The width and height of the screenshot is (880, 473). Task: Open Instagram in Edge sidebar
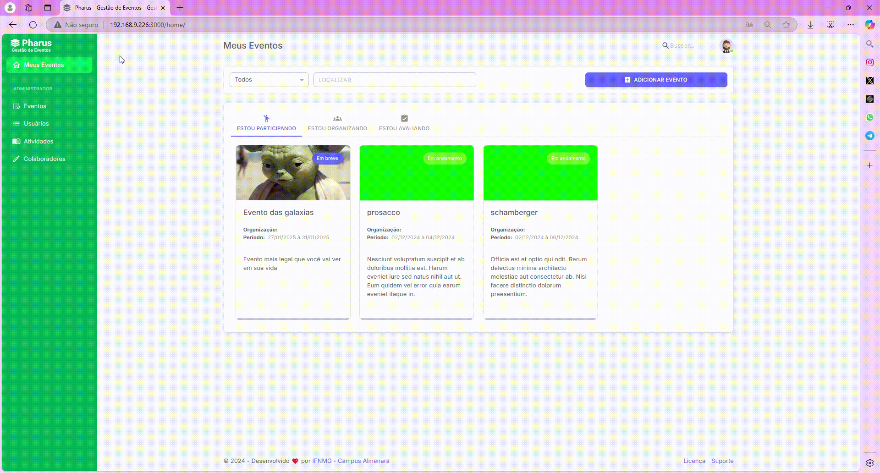point(870,62)
